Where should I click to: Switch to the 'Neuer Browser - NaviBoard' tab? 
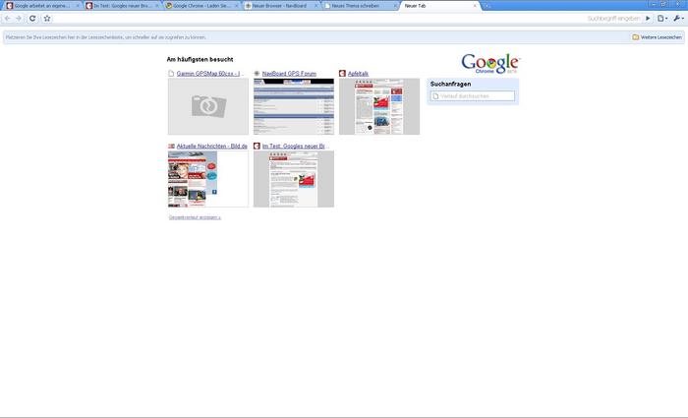click(281, 6)
